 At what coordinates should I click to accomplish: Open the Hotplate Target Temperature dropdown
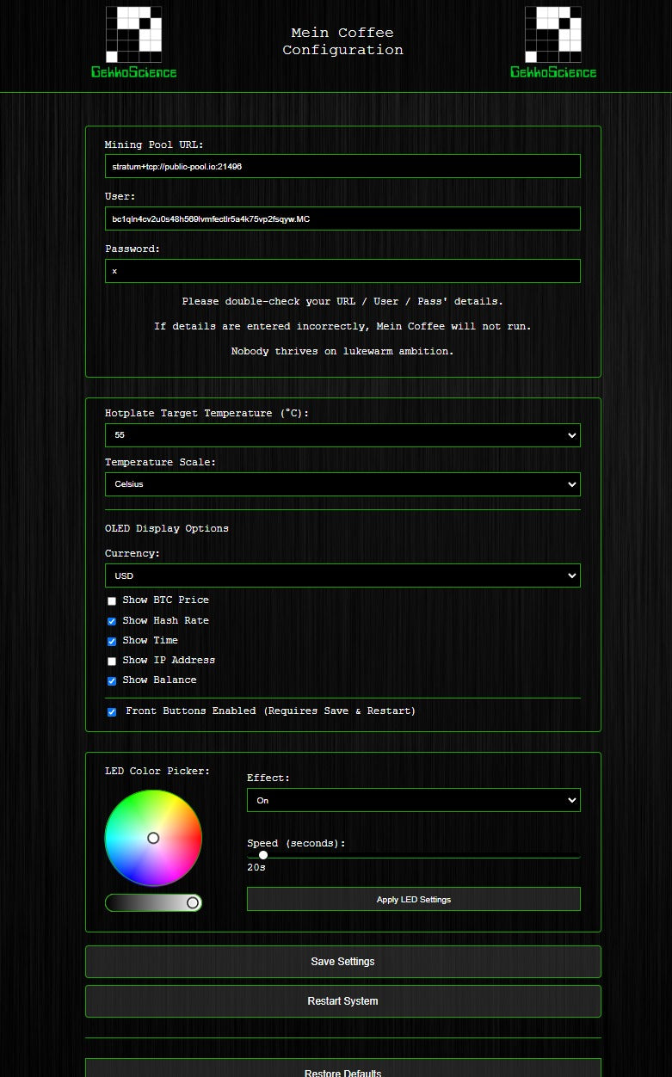click(x=342, y=435)
